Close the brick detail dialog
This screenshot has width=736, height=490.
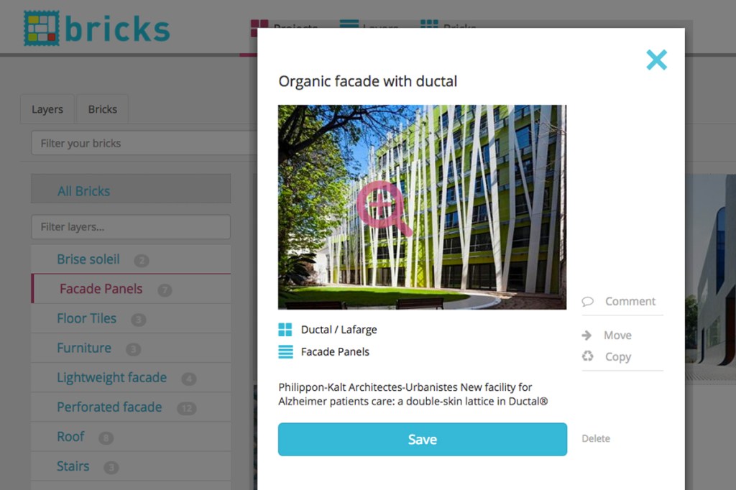(656, 60)
